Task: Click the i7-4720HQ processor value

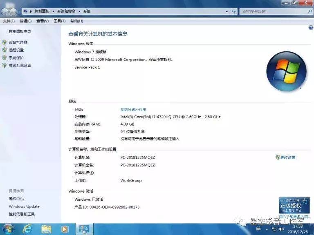Action: tap(170, 117)
